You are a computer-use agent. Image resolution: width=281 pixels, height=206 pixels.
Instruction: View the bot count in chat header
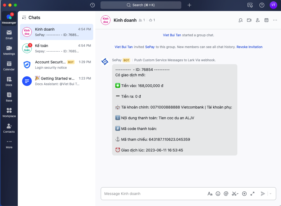click(152, 20)
